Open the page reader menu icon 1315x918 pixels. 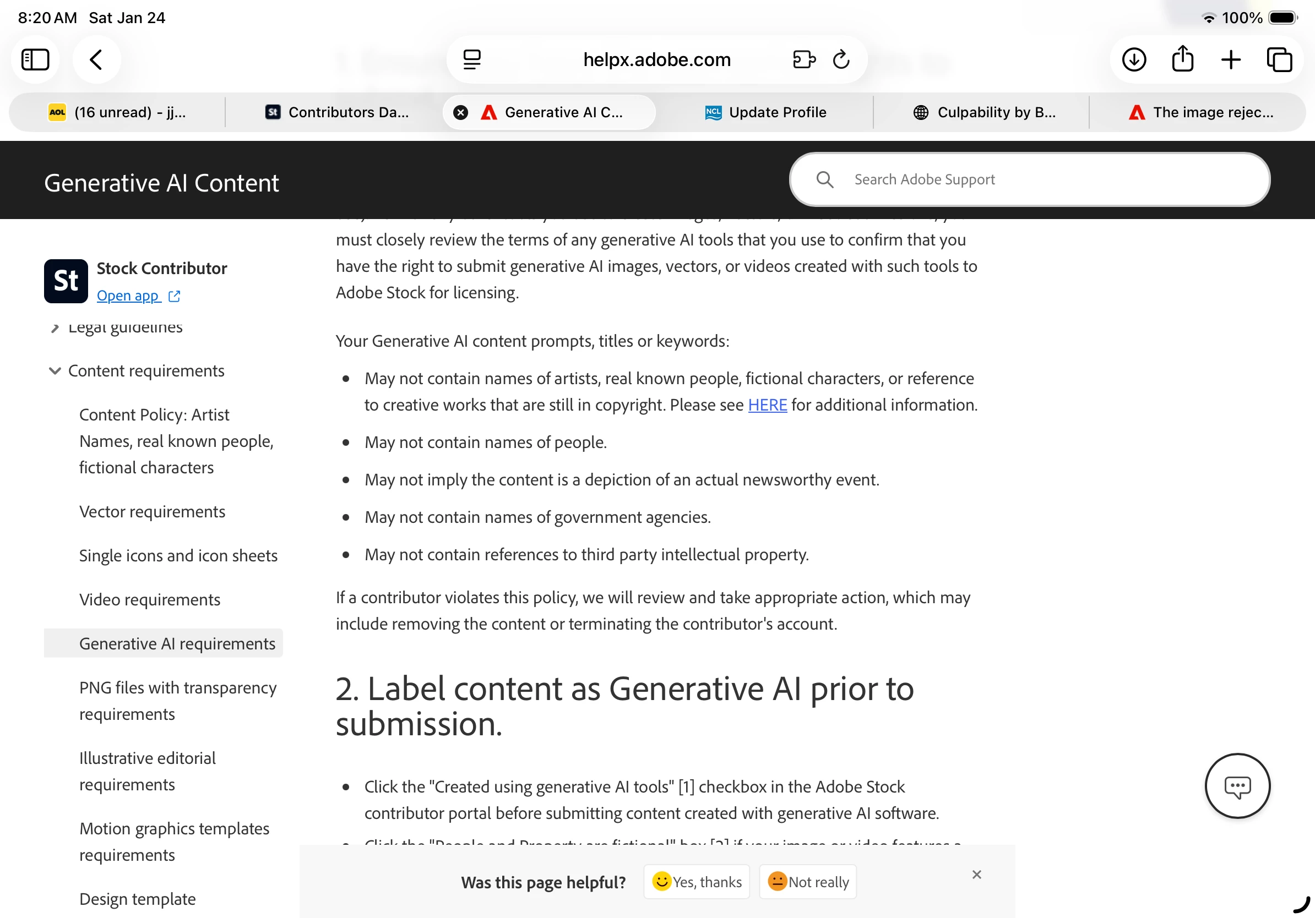click(472, 59)
